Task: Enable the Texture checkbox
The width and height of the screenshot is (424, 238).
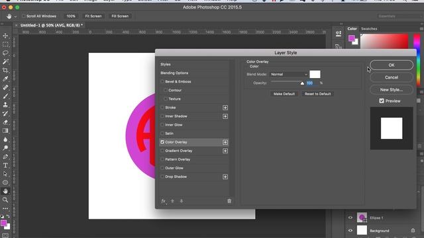Action: pos(166,99)
